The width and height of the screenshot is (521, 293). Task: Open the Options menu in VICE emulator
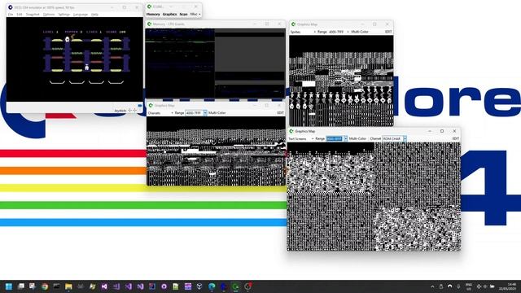tap(49, 15)
